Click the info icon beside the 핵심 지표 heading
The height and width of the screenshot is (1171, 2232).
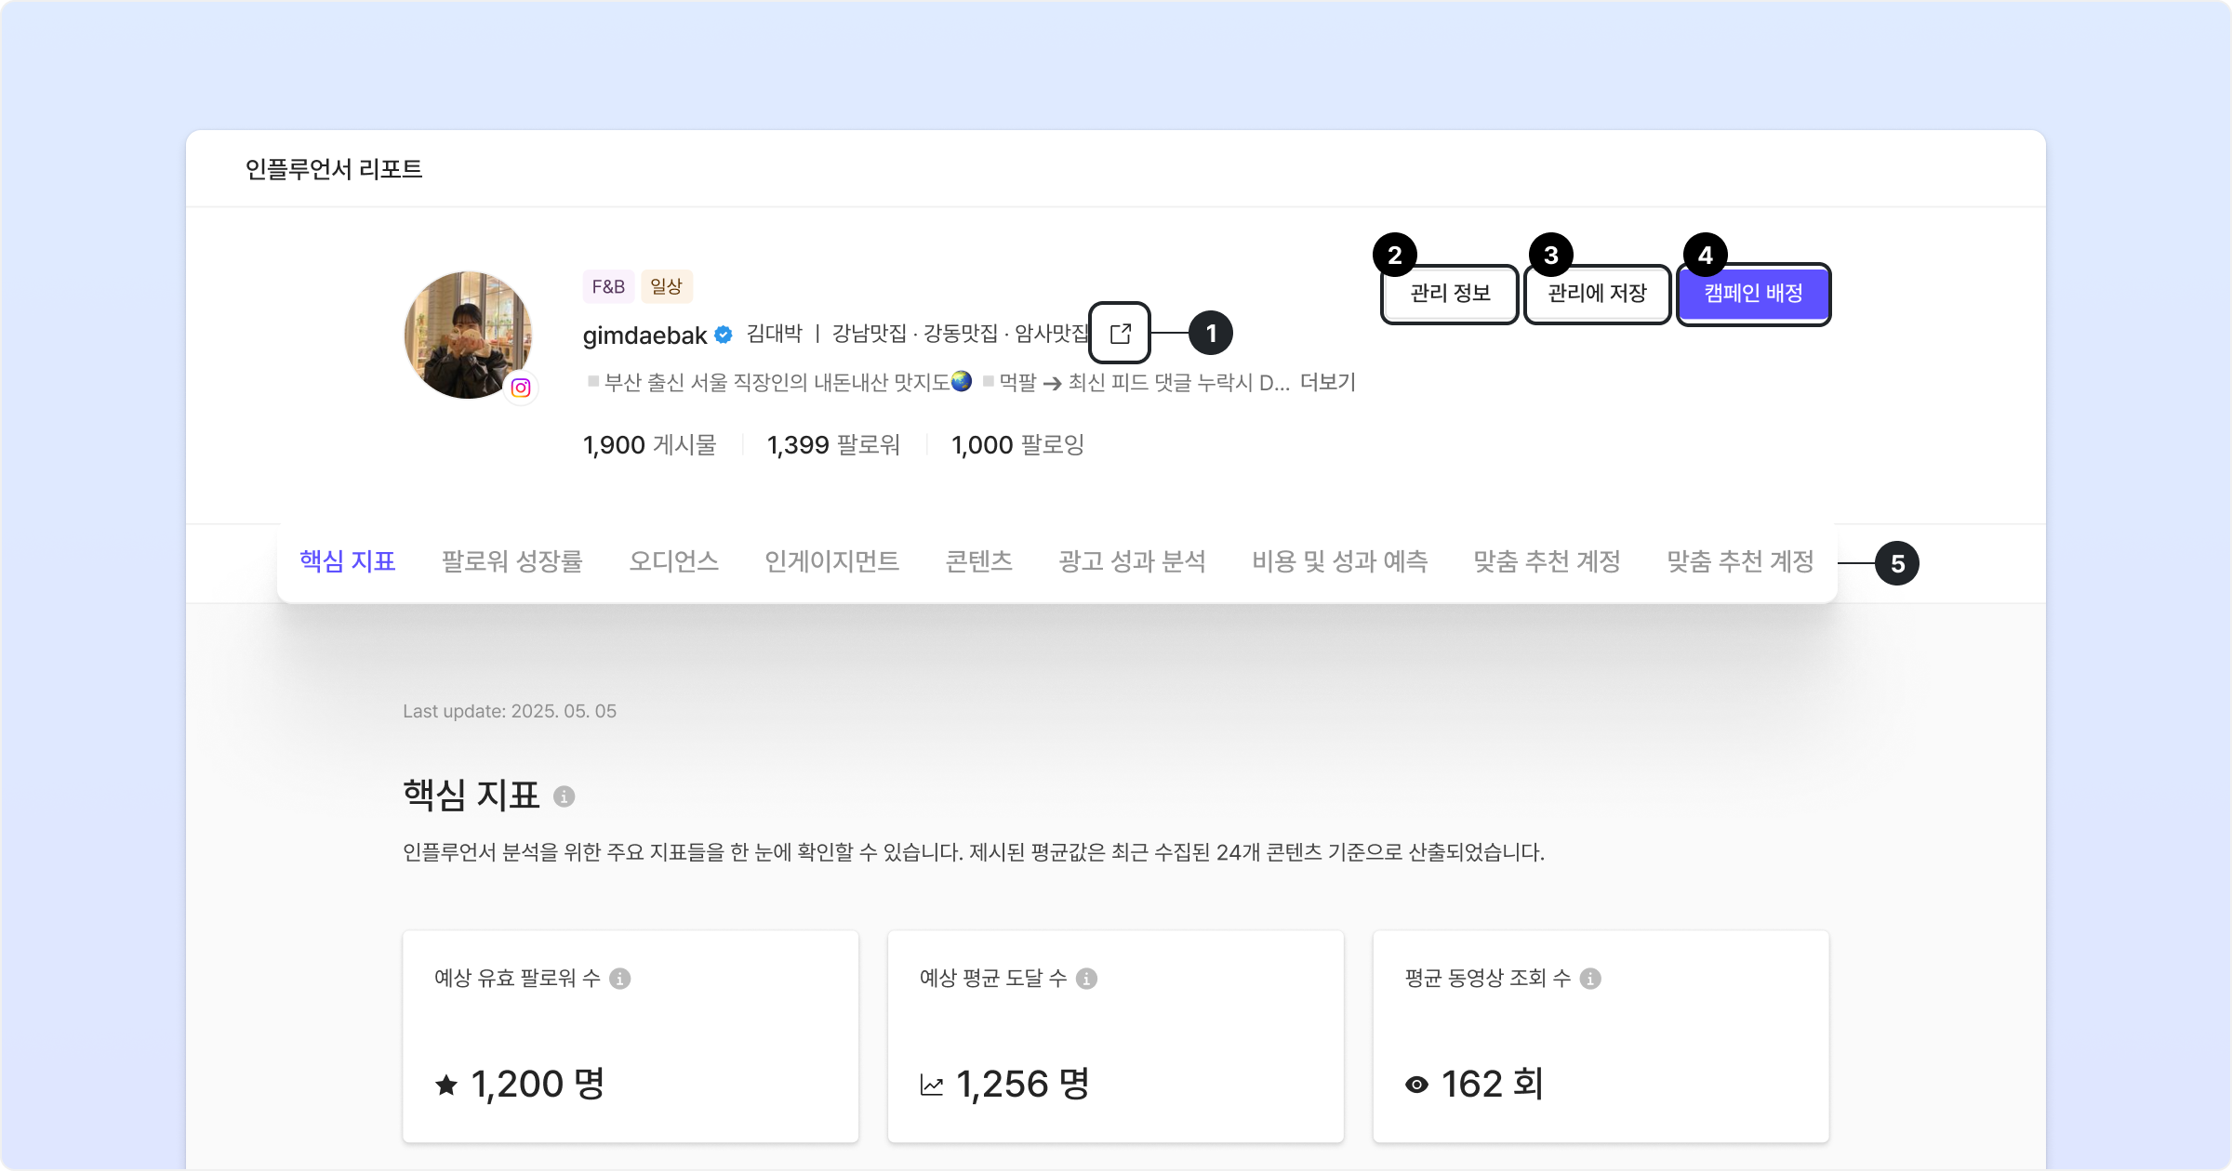coord(564,796)
